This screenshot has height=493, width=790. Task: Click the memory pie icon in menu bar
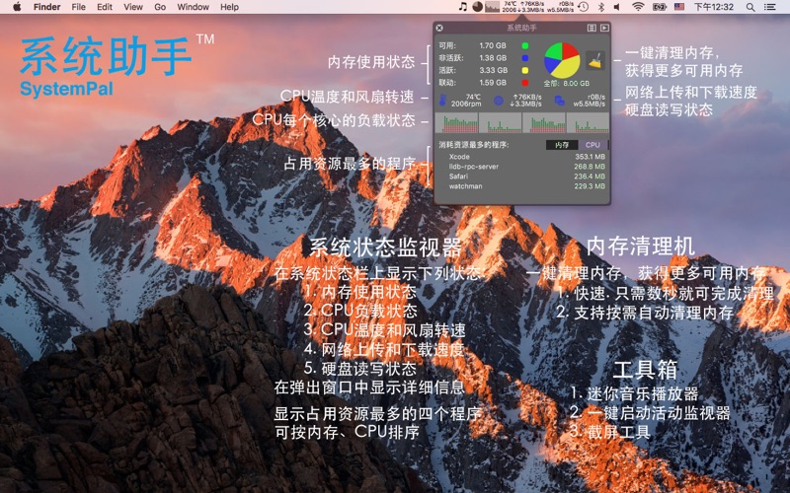click(477, 7)
